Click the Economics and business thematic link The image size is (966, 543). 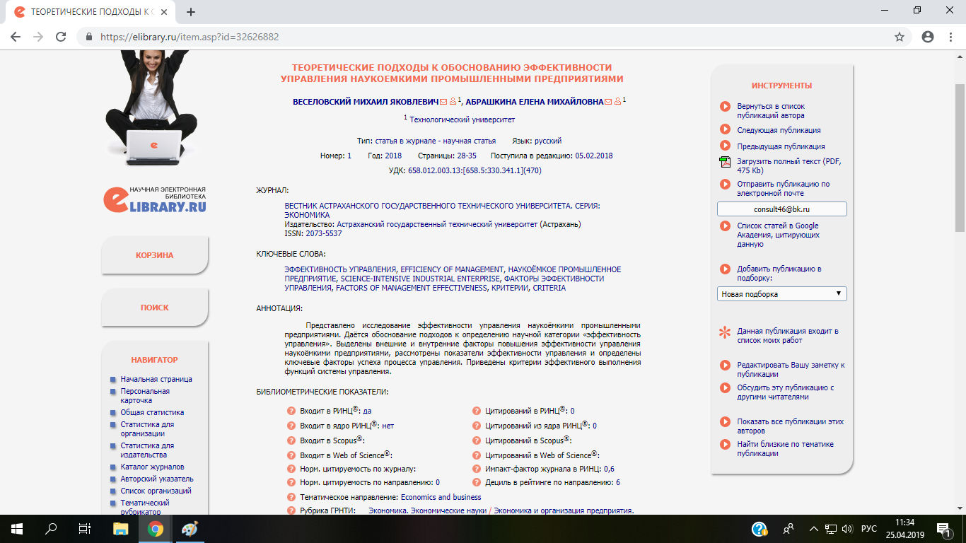(441, 497)
